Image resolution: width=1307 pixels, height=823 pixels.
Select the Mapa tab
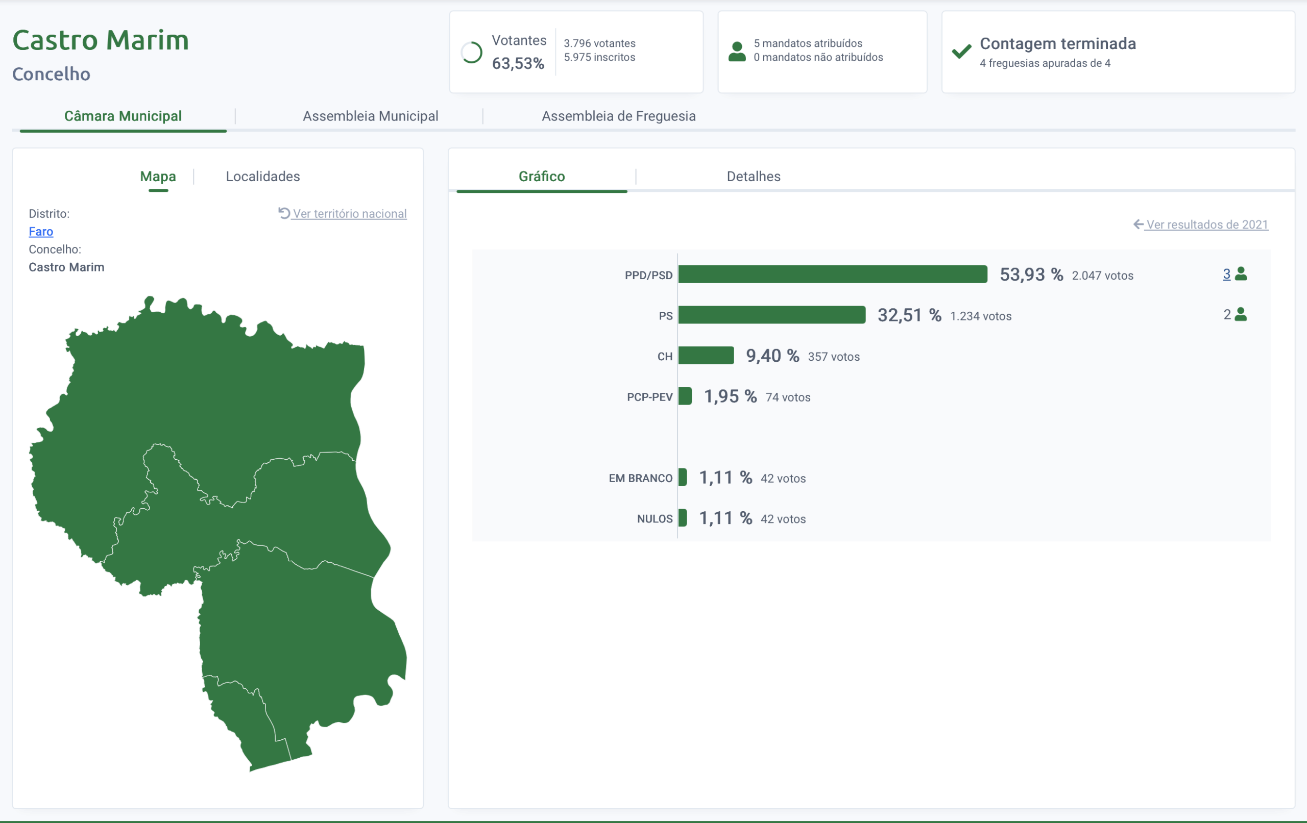[158, 177]
